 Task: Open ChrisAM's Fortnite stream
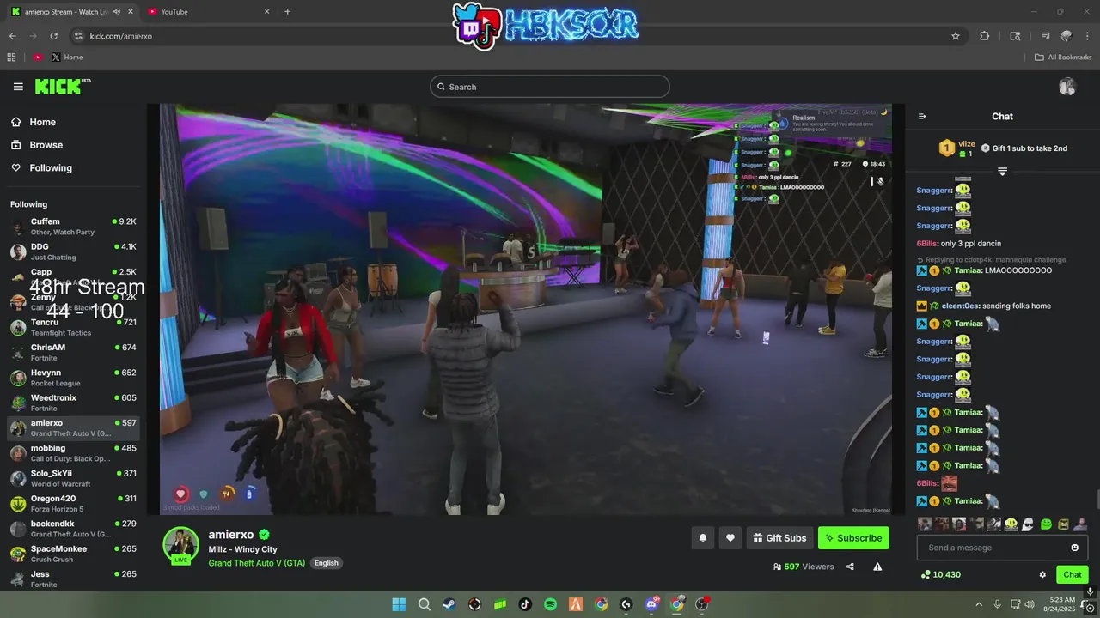[73, 353]
